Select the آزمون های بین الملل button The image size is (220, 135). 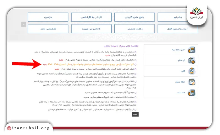[x=178, y=29]
